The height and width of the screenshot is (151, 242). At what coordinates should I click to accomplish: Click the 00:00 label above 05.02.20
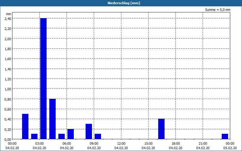coord(230,144)
